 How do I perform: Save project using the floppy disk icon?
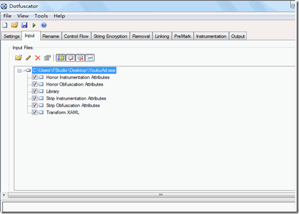coord(24,25)
